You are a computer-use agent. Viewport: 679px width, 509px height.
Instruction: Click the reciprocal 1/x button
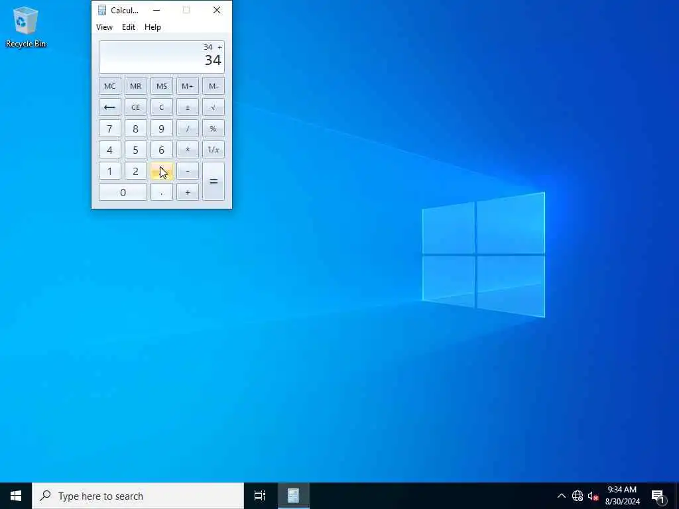[213, 150]
